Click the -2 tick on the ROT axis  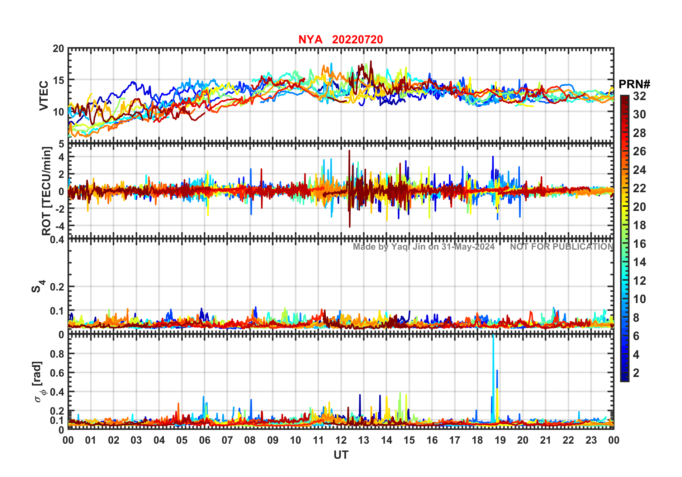click(x=60, y=209)
